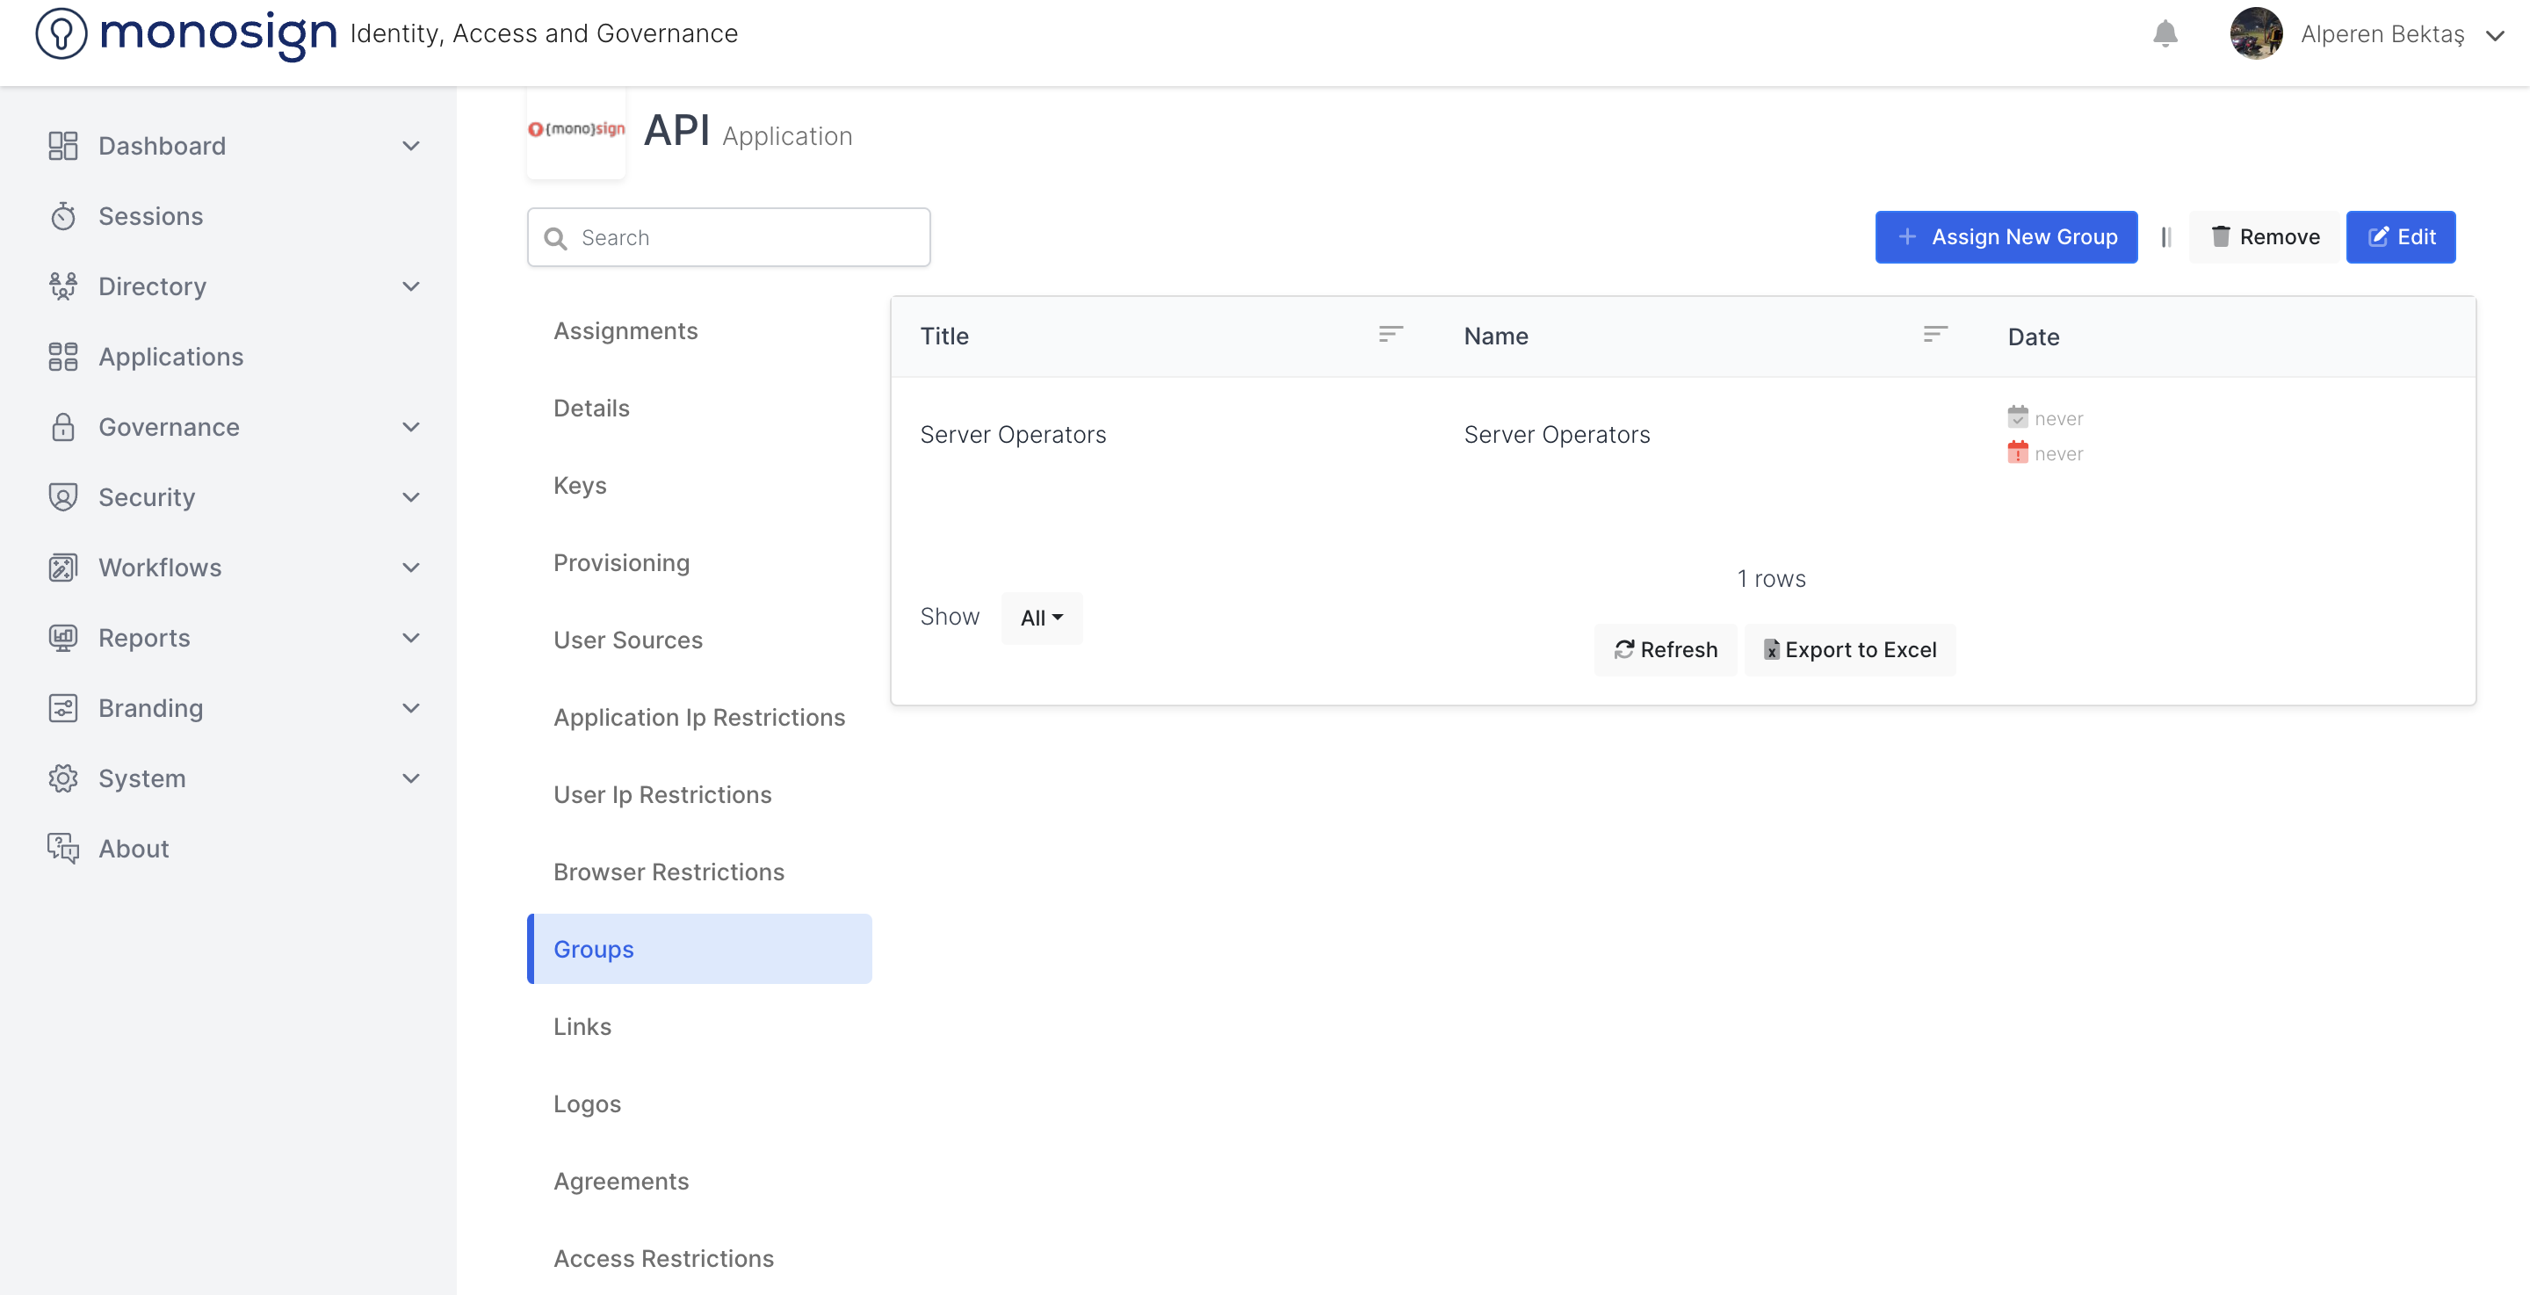Click the user profile avatar picture
Image resolution: width=2530 pixels, height=1295 pixels.
pyautogui.click(x=2255, y=34)
